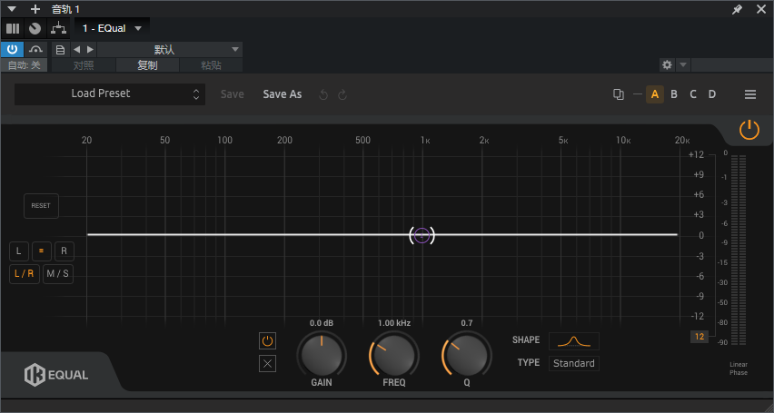Select snapshot C

coord(693,94)
